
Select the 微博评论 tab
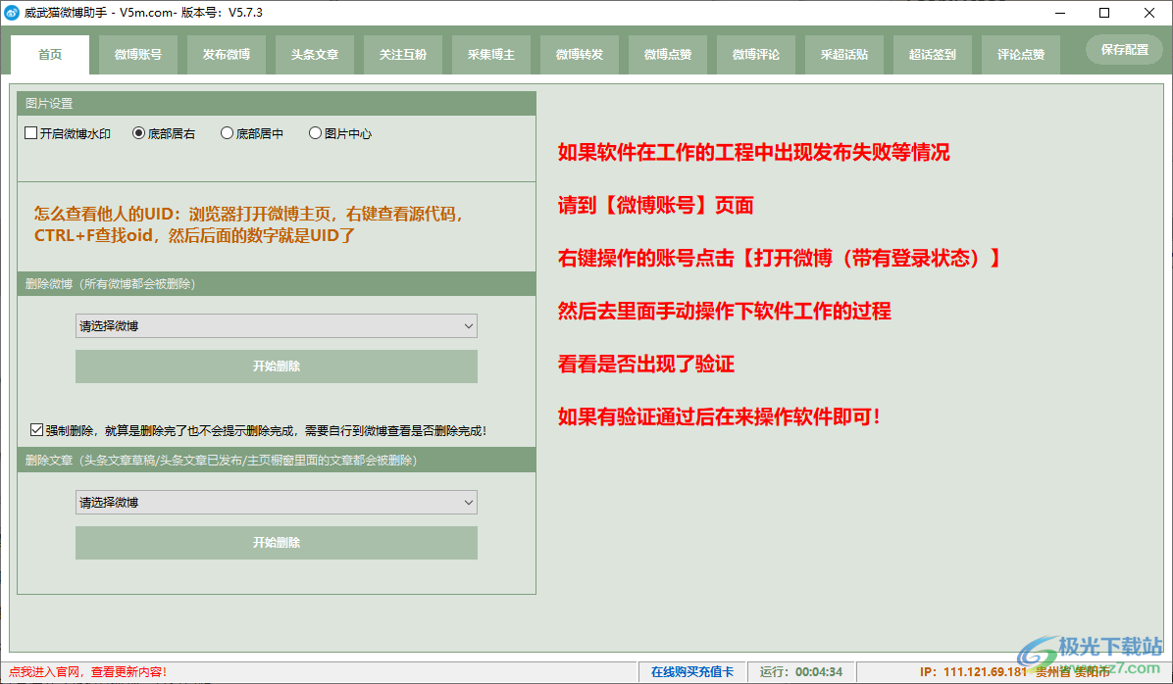point(756,55)
